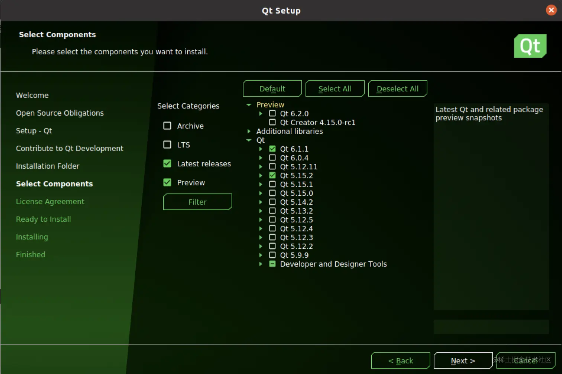
Task: Enable the Archive category checkbox
Action: pyautogui.click(x=167, y=126)
